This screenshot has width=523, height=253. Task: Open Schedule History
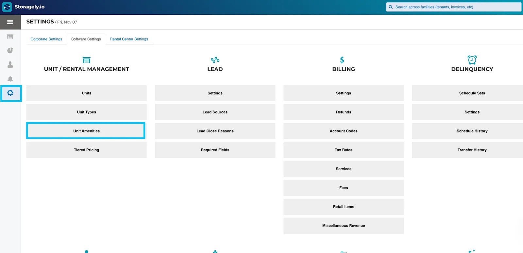point(467,131)
